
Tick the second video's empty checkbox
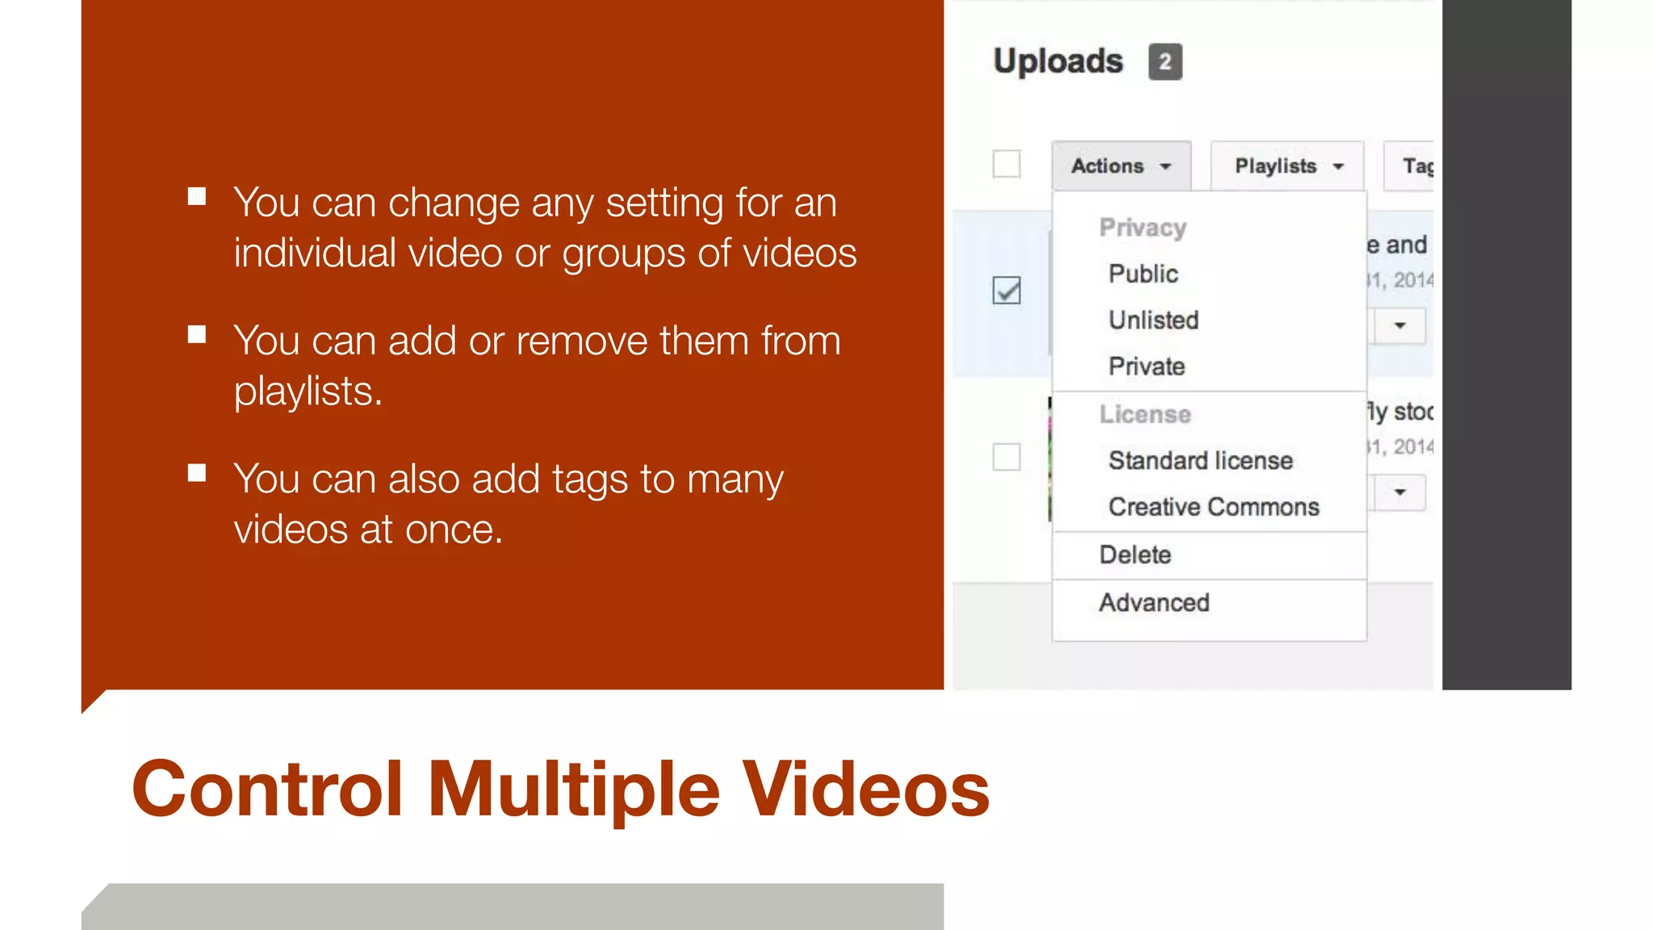point(1006,457)
